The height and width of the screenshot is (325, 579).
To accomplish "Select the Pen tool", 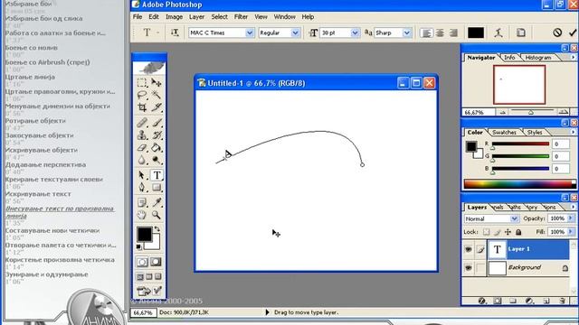I will tap(142, 188).
